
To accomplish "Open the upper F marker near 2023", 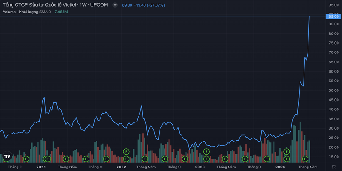I will pyautogui.click(x=207, y=151).
